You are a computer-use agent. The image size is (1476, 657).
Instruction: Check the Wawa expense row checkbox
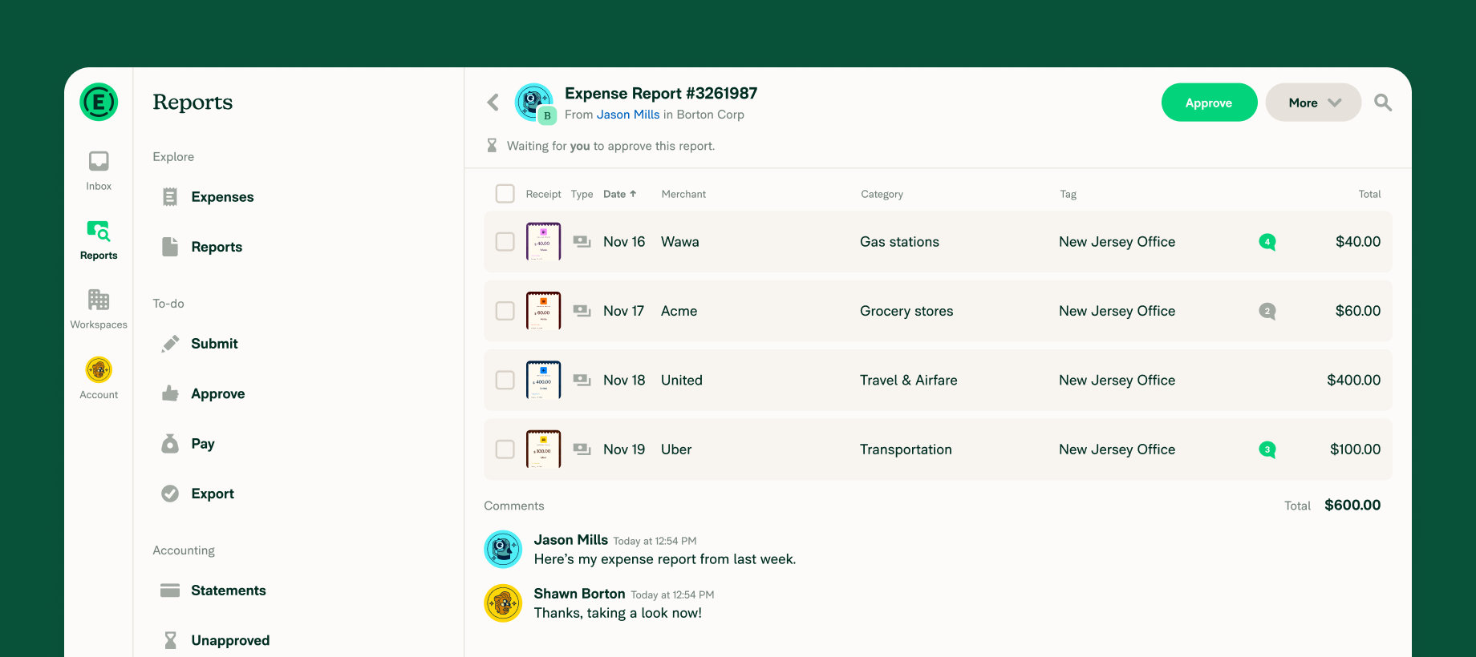[505, 242]
